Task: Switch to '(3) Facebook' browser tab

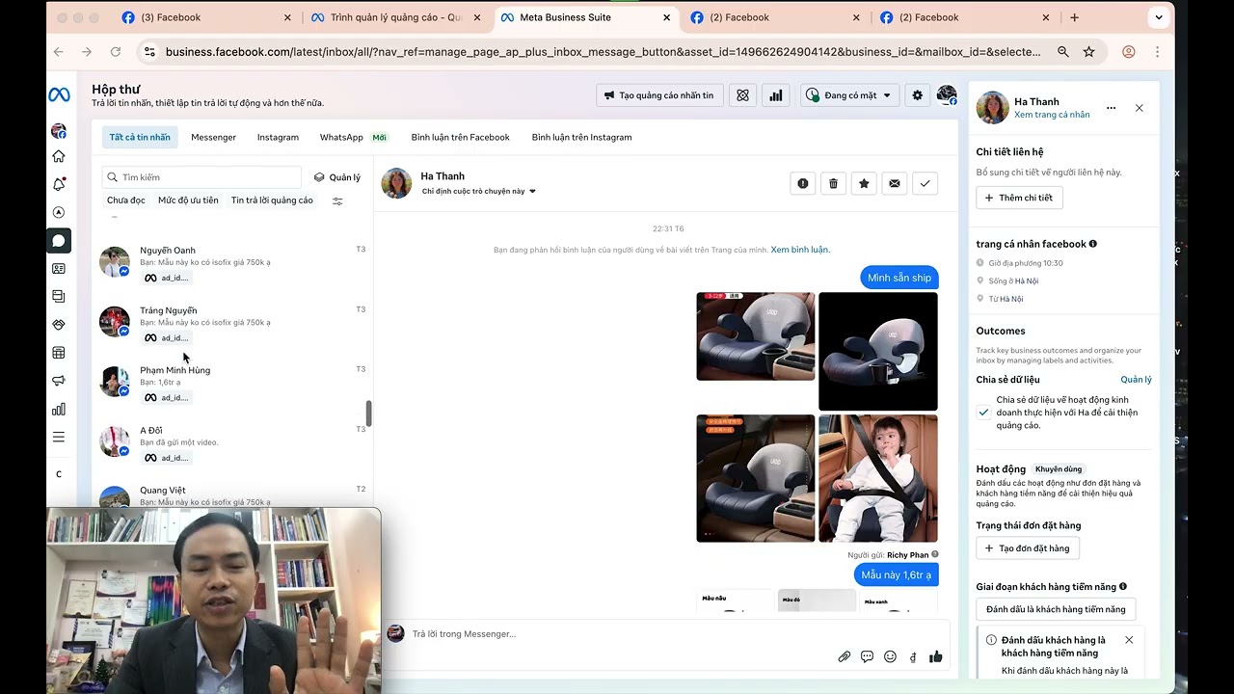Action: pos(207,17)
